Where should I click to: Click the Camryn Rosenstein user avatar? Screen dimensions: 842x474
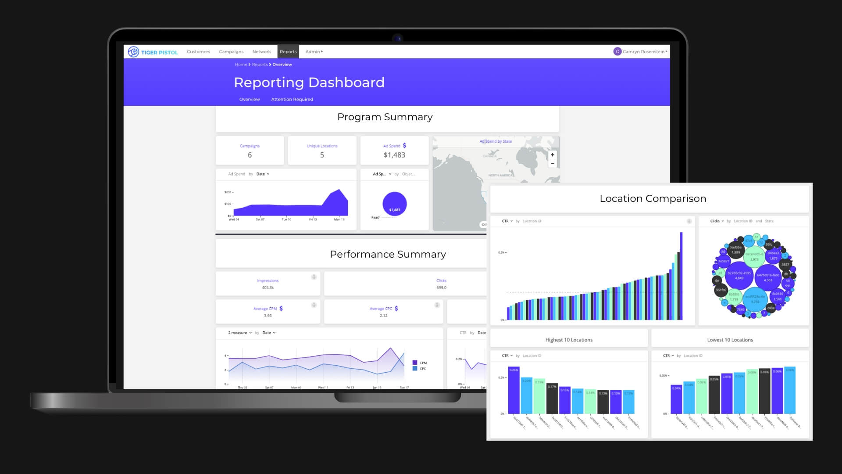[617, 52]
